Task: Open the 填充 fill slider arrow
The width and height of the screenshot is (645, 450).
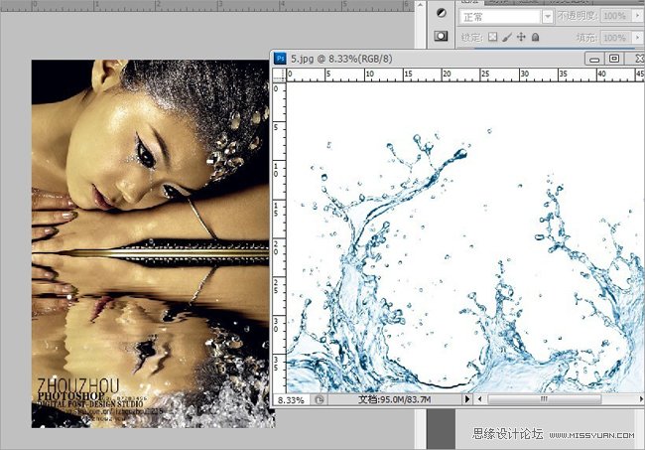Action: 638,38
